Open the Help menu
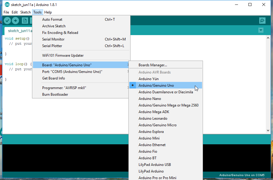Viewport: 273px width, 180px height. coord(48,12)
